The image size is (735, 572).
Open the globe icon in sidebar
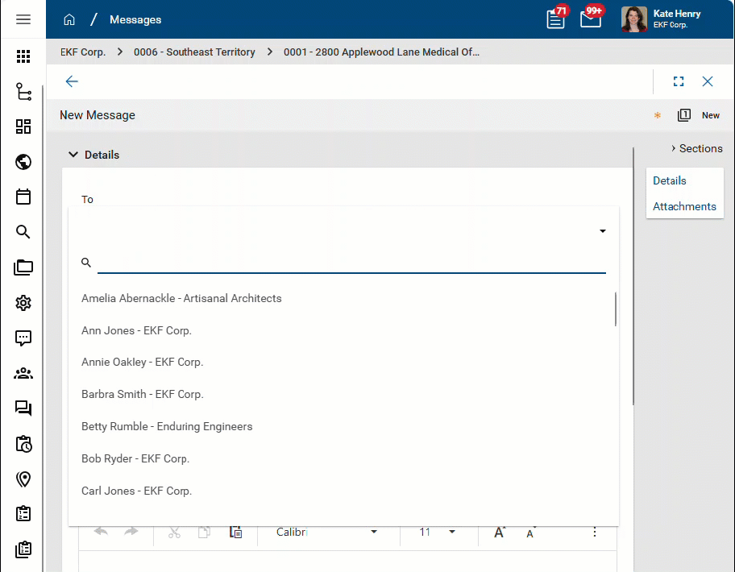(x=23, y=162)
